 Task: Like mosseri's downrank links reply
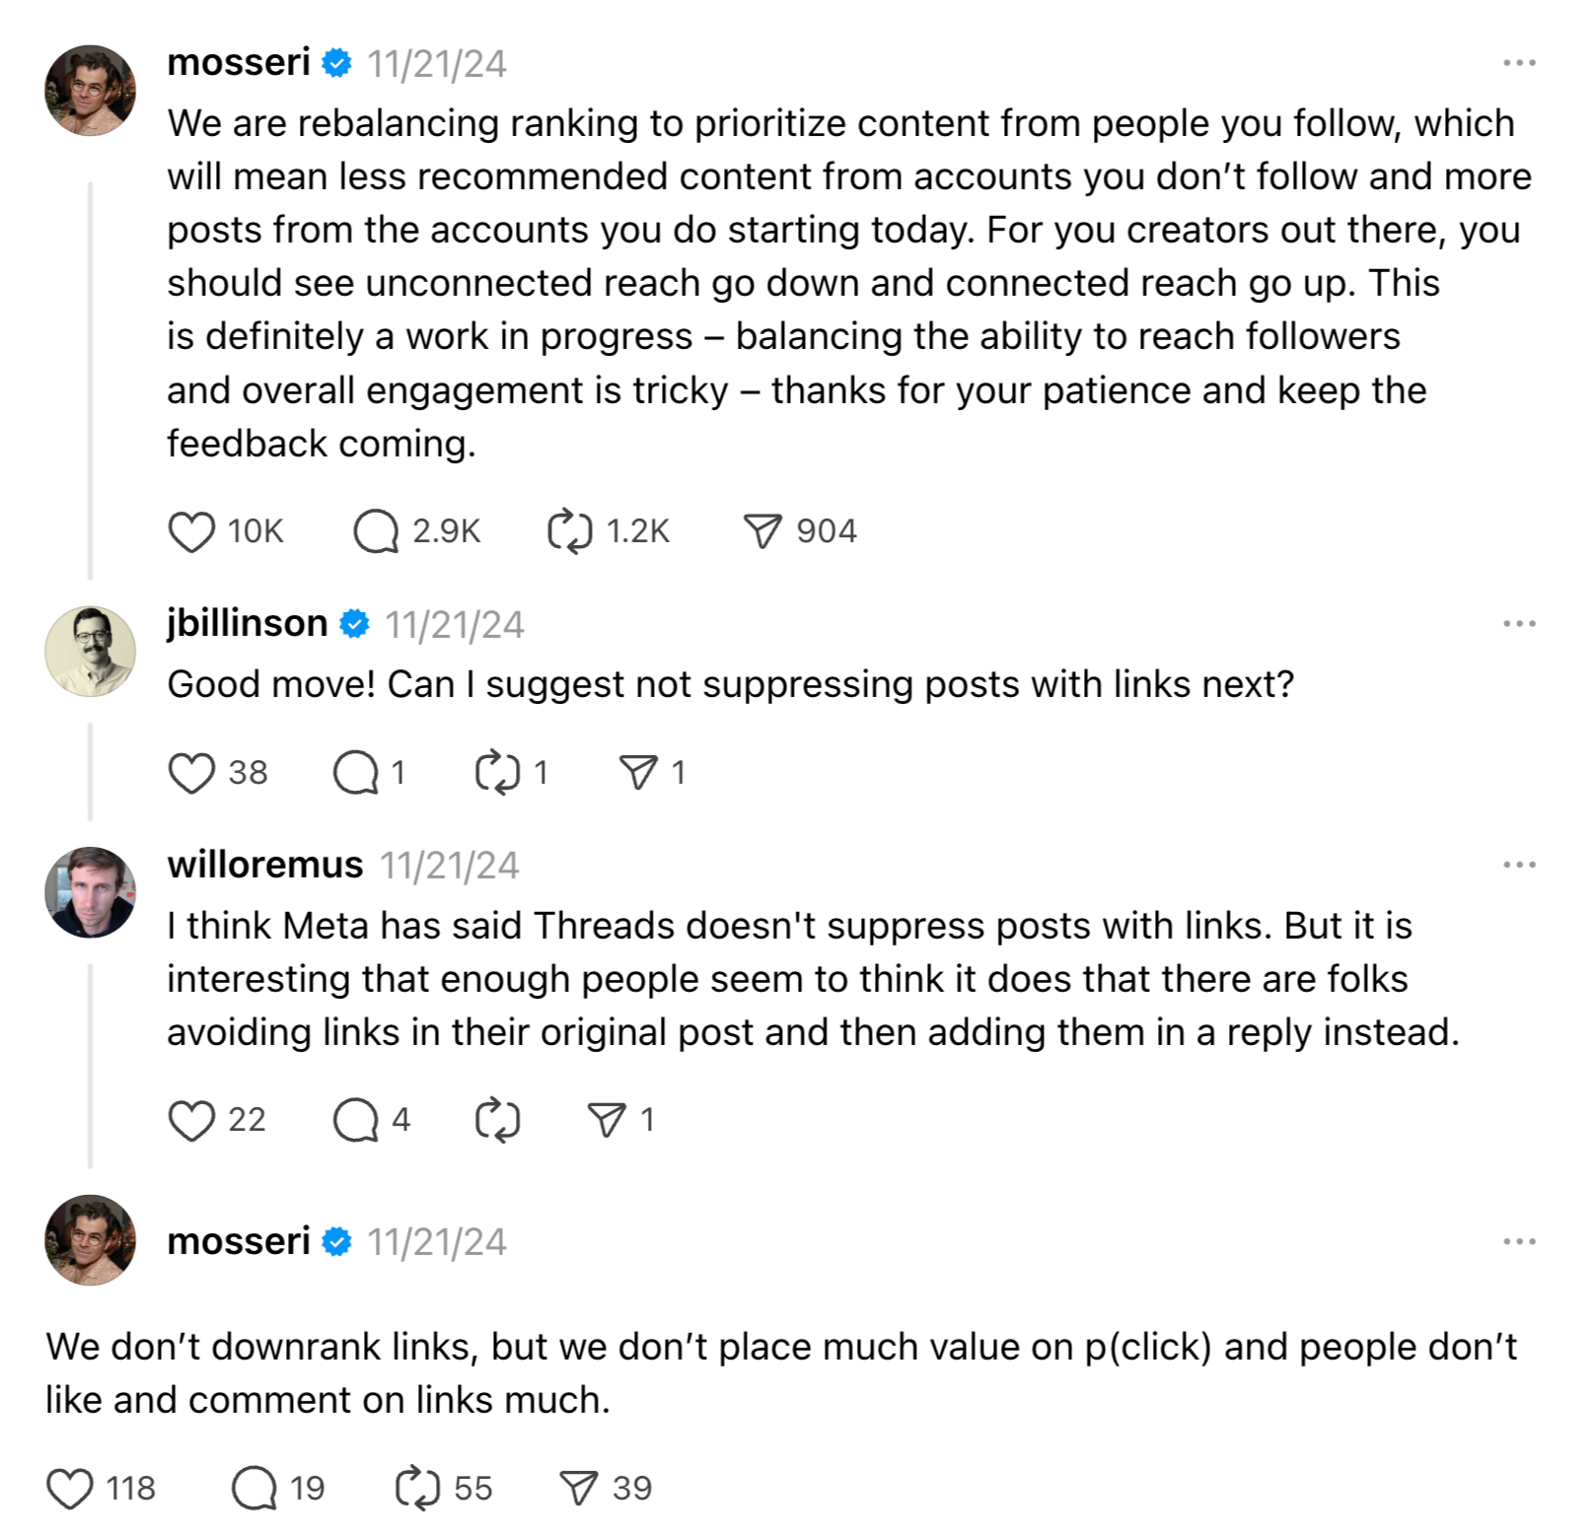(x=70, y=1489)
